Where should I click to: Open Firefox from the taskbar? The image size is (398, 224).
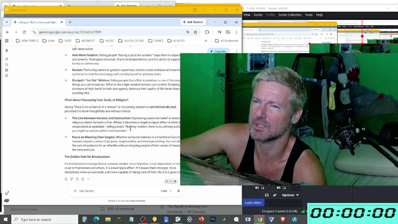201,220
